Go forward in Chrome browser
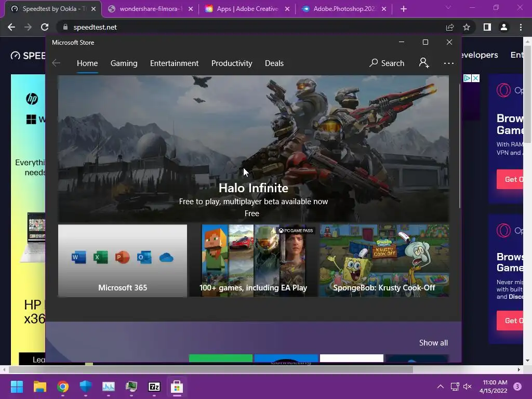The width and height of the screenshot is (532, 399). [28, 27]
